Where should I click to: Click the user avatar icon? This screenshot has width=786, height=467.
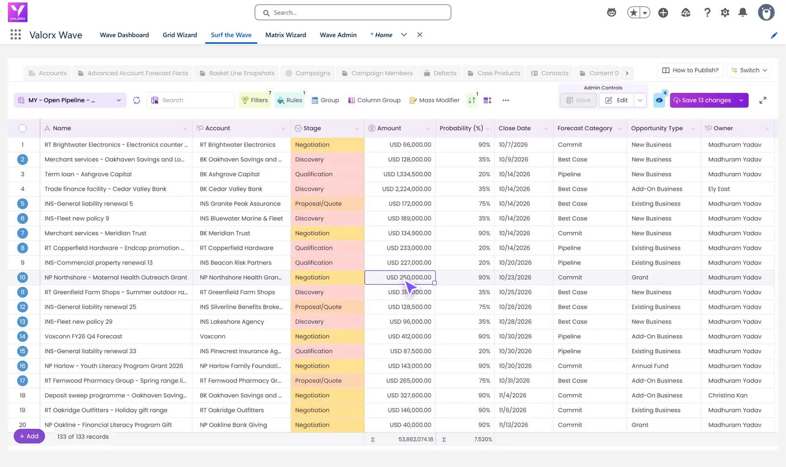[x=766, y=12]
